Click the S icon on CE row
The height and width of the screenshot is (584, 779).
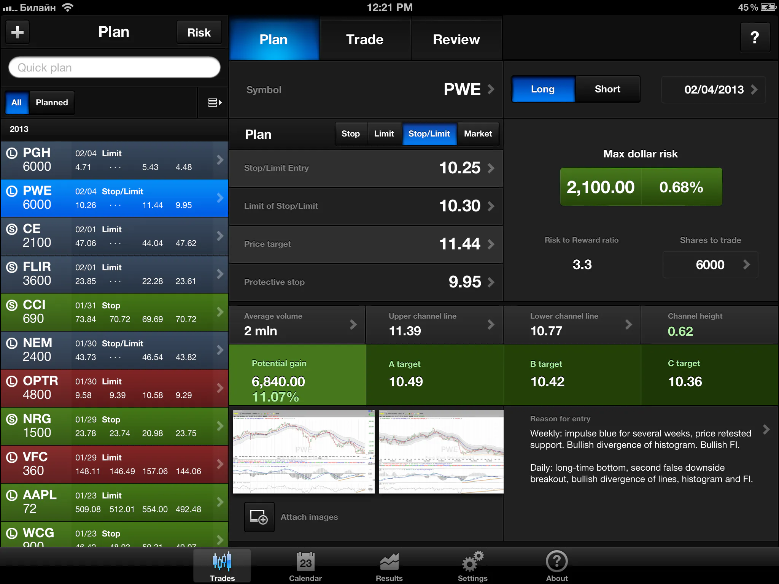(x=12, y=229)
